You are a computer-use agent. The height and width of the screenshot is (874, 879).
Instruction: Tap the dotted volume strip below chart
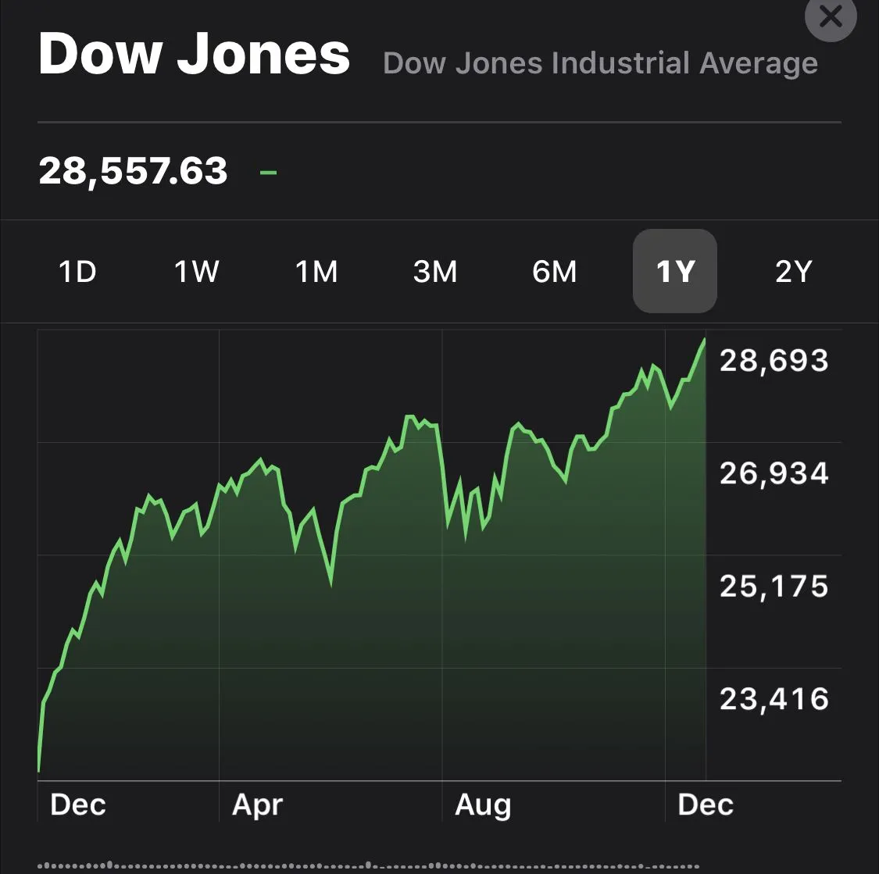coord(367,865)
